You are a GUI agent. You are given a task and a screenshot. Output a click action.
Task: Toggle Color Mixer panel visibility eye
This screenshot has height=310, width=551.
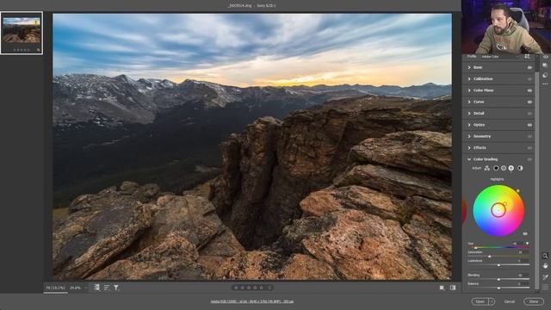point(529,90)
